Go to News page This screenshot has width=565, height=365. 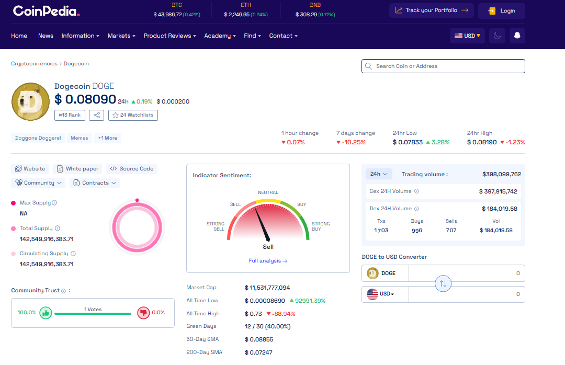(x=46, y=36)
